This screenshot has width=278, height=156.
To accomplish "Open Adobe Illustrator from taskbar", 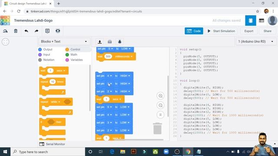I will tap(133, 152).
